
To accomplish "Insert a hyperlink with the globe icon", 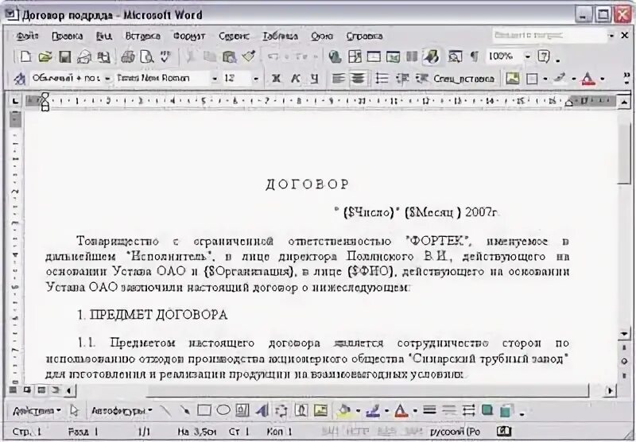I will [x=335, y=56].
